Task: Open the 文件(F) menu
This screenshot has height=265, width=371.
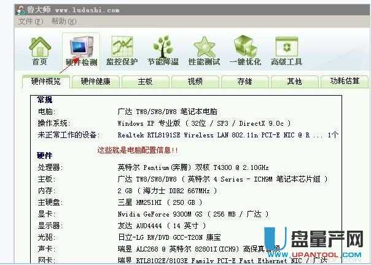Action: 31,21
